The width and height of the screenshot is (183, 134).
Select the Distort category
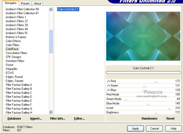(9, 65)
